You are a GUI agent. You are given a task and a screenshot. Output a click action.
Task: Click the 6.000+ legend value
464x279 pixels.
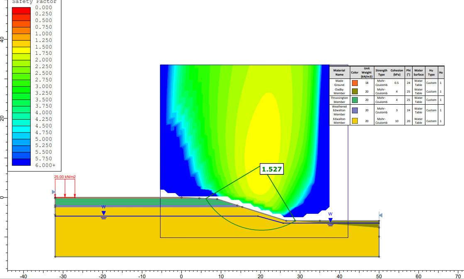coord(45,165)
